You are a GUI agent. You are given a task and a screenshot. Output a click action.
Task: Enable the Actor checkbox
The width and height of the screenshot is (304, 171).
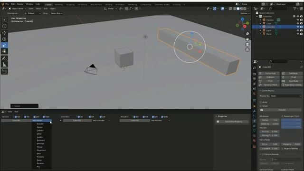coord(261,102)
